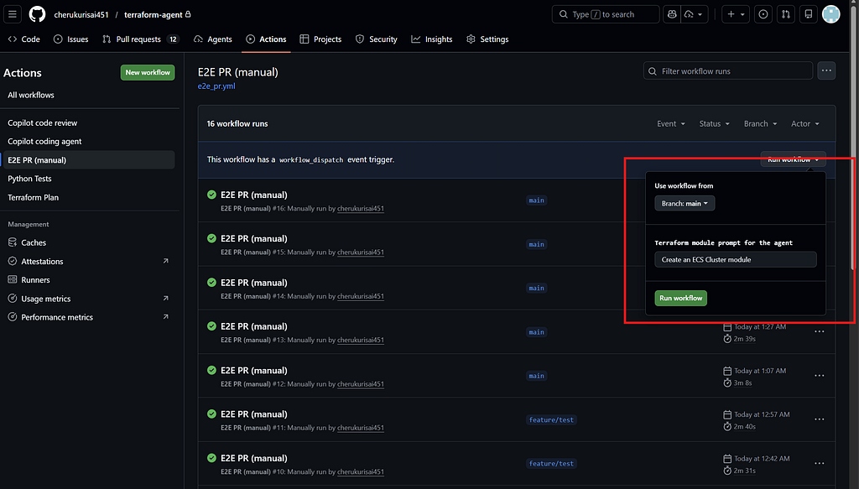Open the issues icon in header

click(x=763, y=14)
